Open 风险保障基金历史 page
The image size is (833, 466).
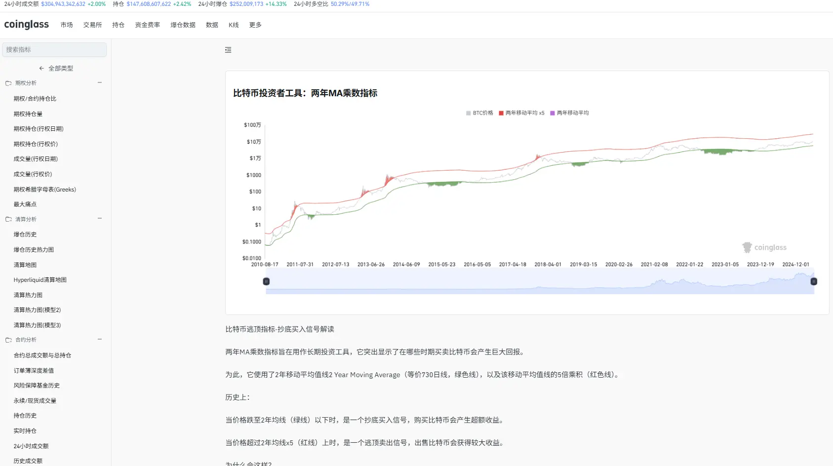tap(37, 386)
